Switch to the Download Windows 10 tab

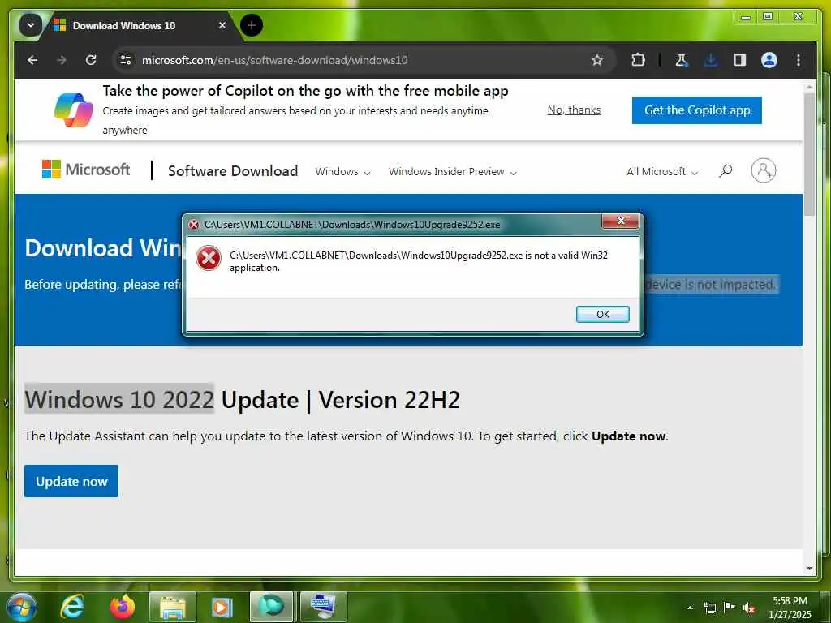pos(140,25)
